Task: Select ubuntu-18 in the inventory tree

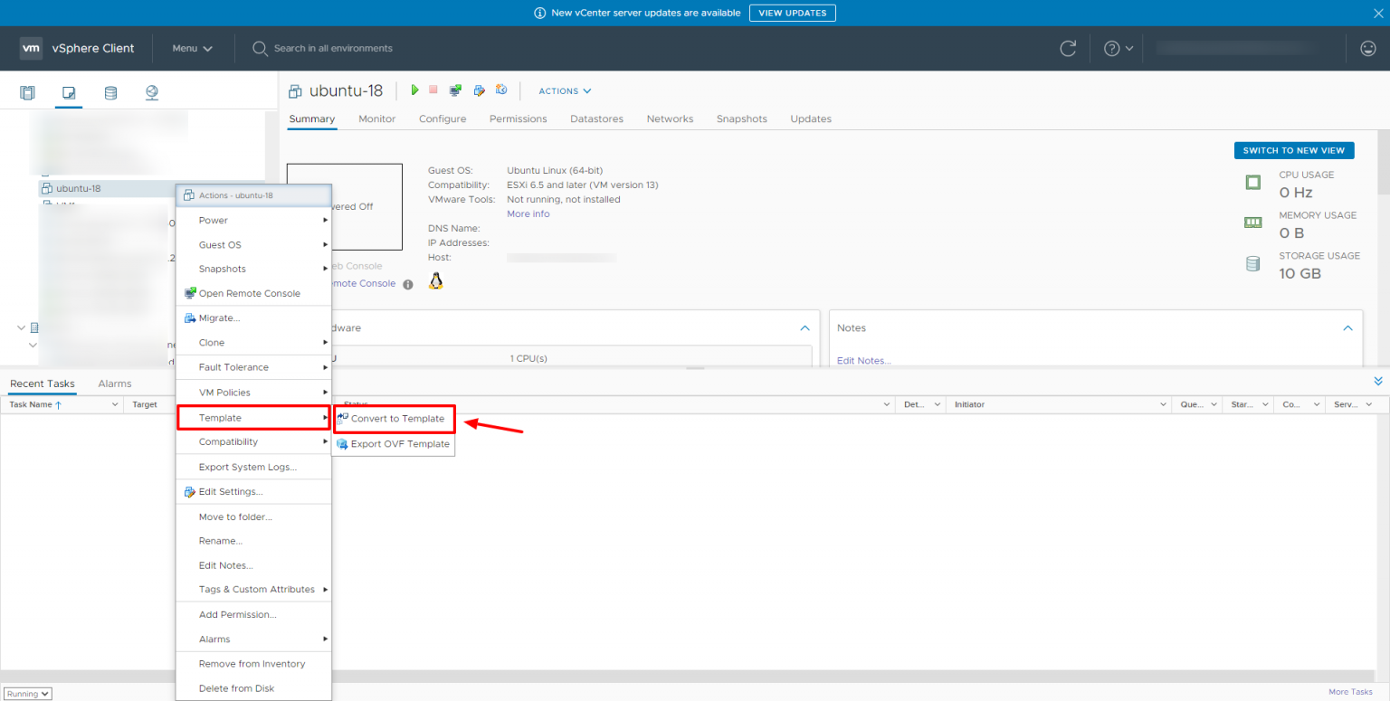Action: pos(78,189)
